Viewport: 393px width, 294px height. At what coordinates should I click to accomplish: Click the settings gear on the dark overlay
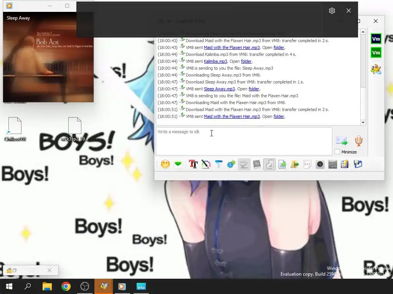tap(332, 11)
